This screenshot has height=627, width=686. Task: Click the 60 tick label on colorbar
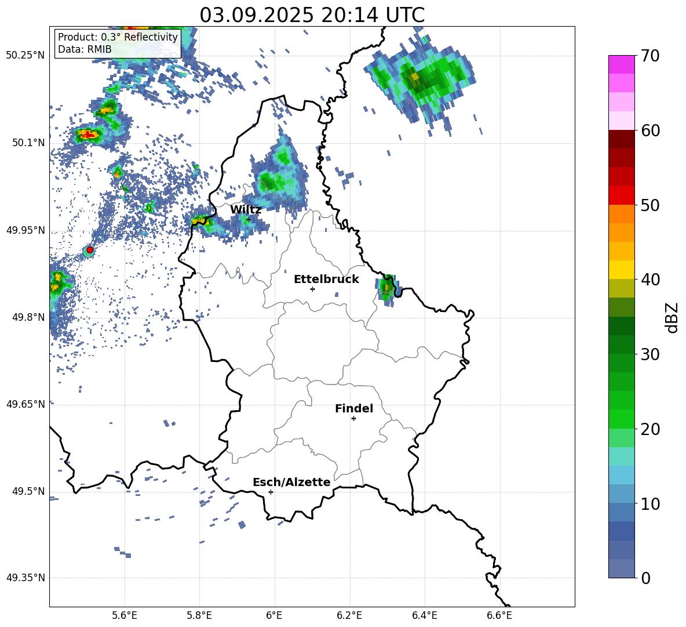click(x=649, y=131)
